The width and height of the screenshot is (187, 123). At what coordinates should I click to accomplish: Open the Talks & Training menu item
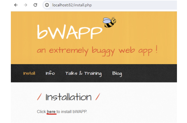point(84,74)
